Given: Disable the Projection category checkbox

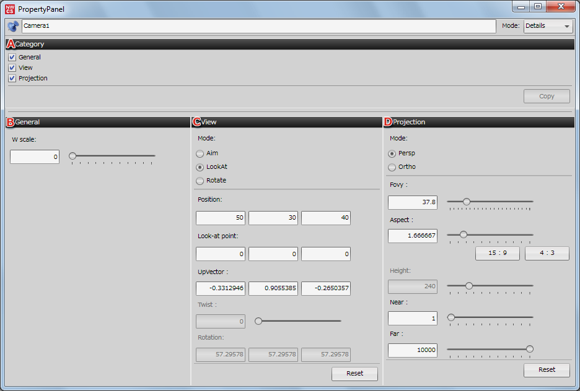Looking at the screenshot, I should coord(12,79).
